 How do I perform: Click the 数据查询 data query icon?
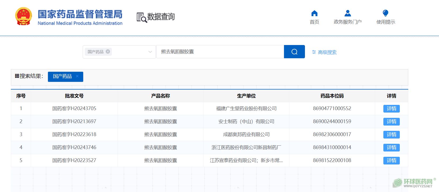(141, 17)
